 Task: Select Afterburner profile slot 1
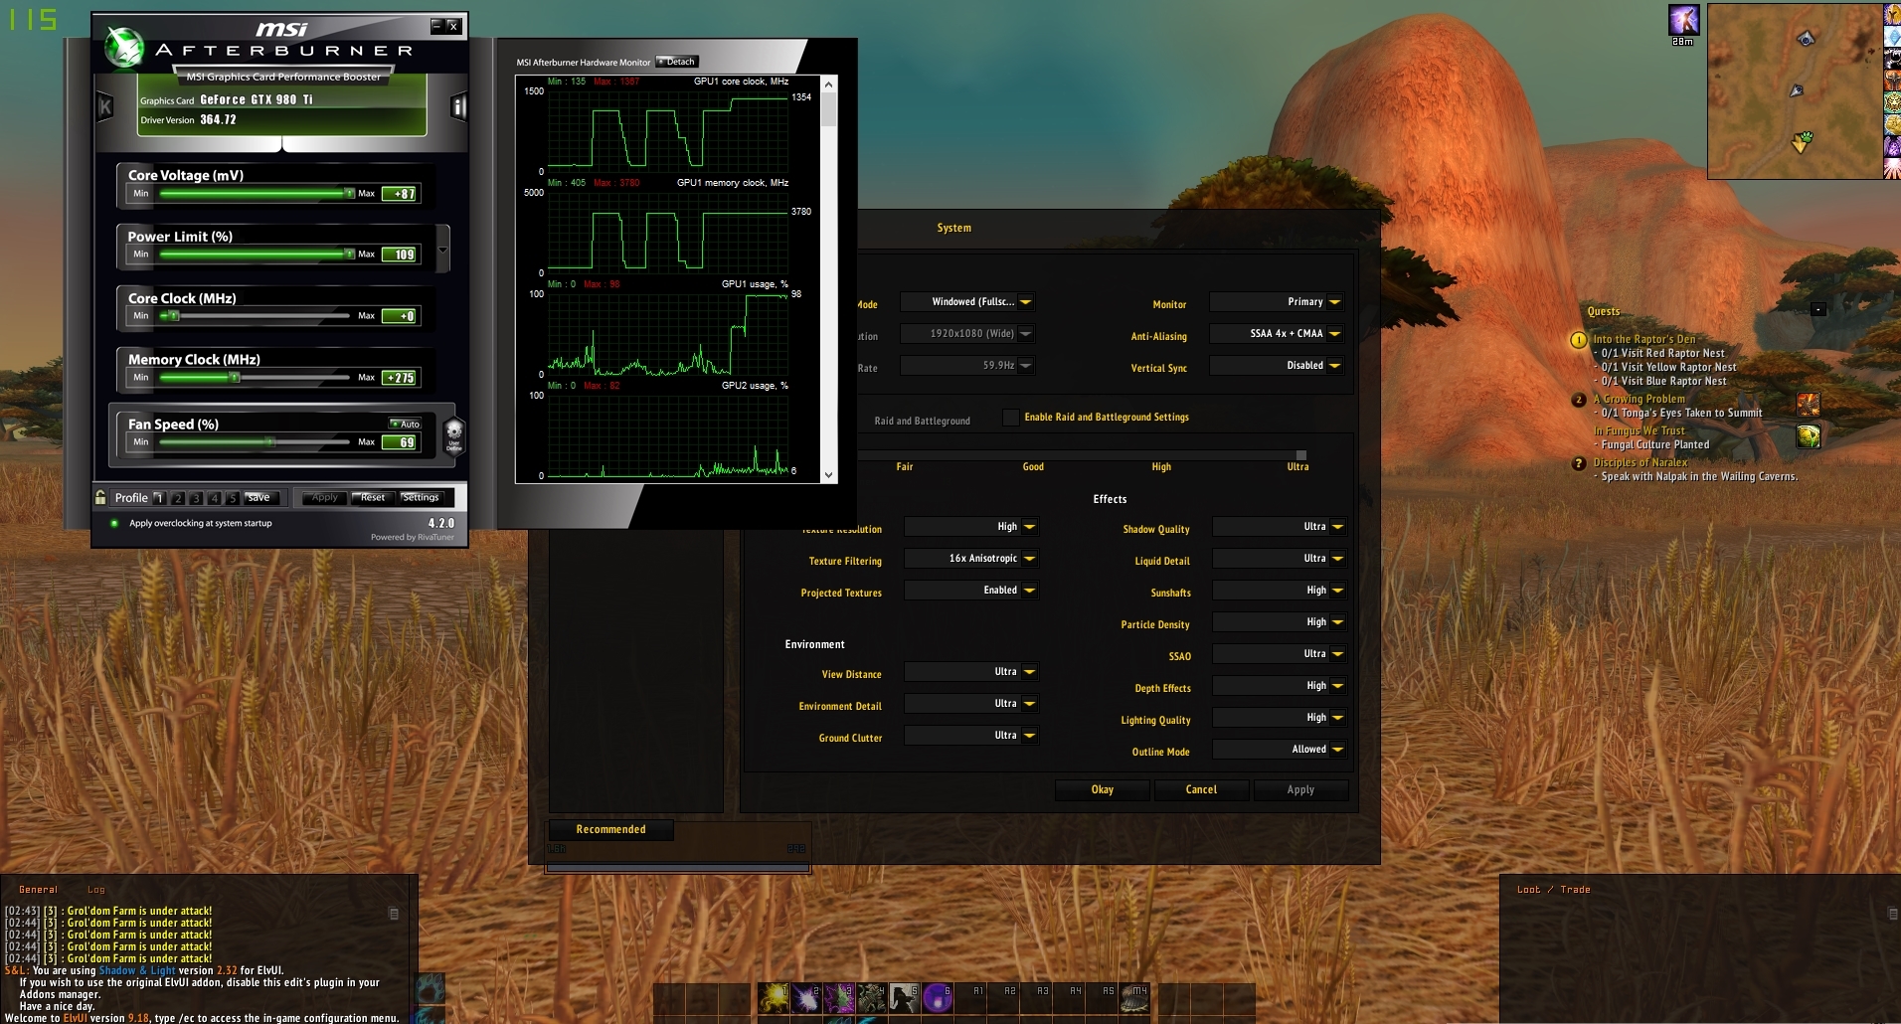(159, 497)
